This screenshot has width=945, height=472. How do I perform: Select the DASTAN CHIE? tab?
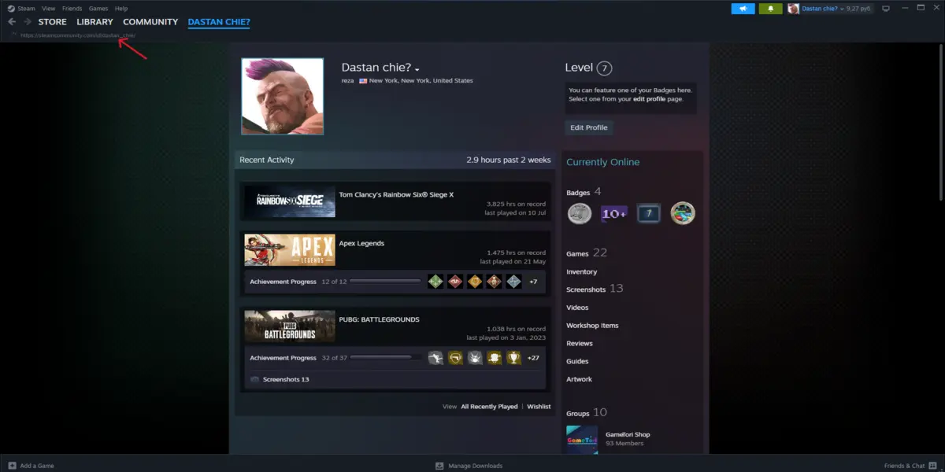[x=219, y=22]
